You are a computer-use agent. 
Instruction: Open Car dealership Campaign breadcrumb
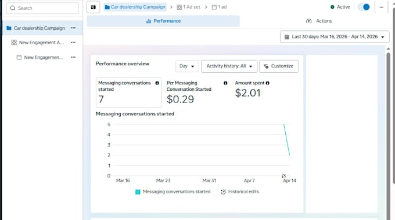coord(135,7)
